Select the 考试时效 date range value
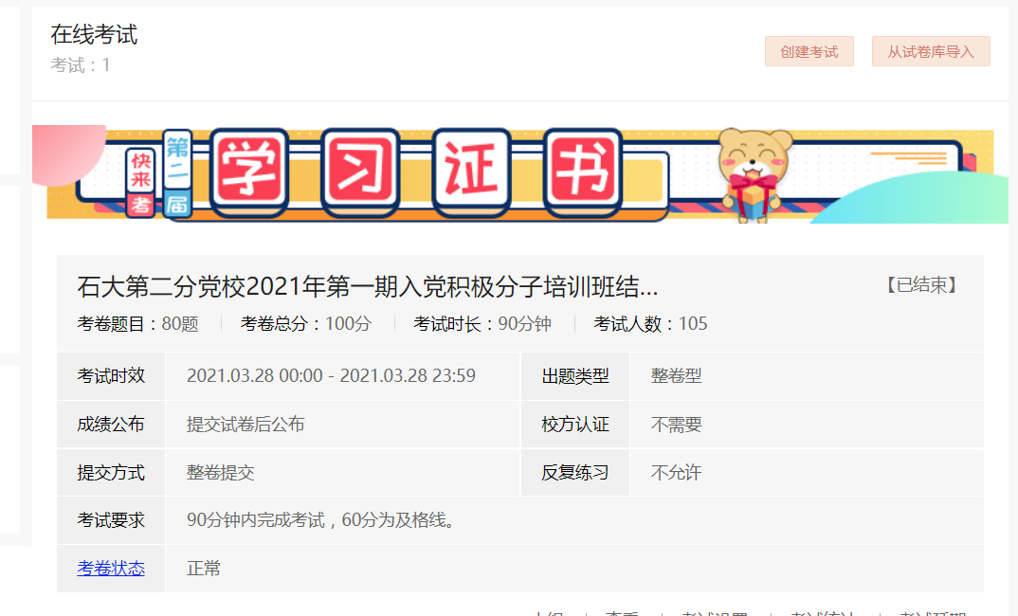 point(331,376)
